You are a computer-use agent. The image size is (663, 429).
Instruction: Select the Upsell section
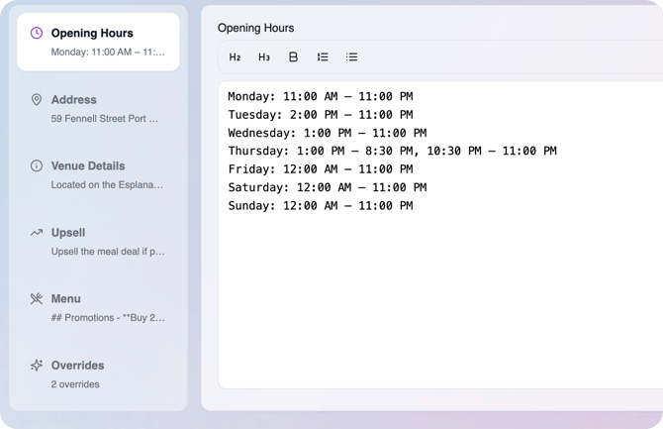tap(98, 242)
